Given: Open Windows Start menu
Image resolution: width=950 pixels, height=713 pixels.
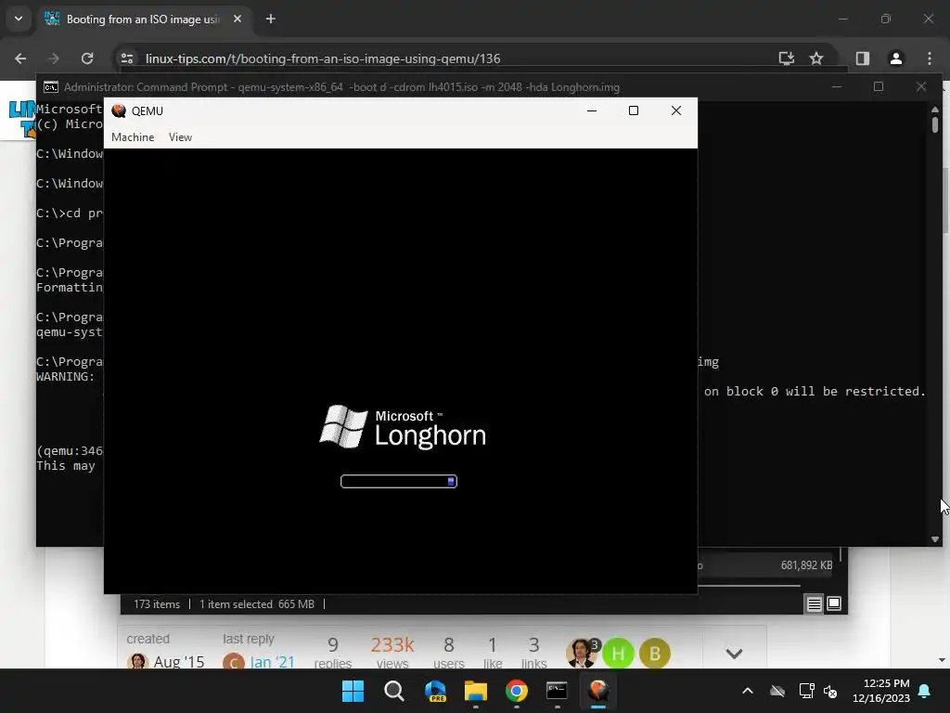Looking at the screenshot, I should 353,691.
